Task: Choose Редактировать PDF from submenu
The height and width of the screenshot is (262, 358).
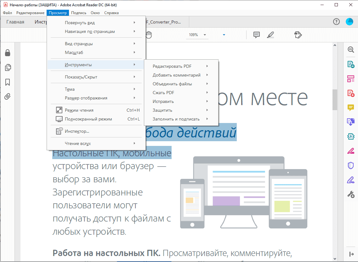Action: [x=181, y=66]
